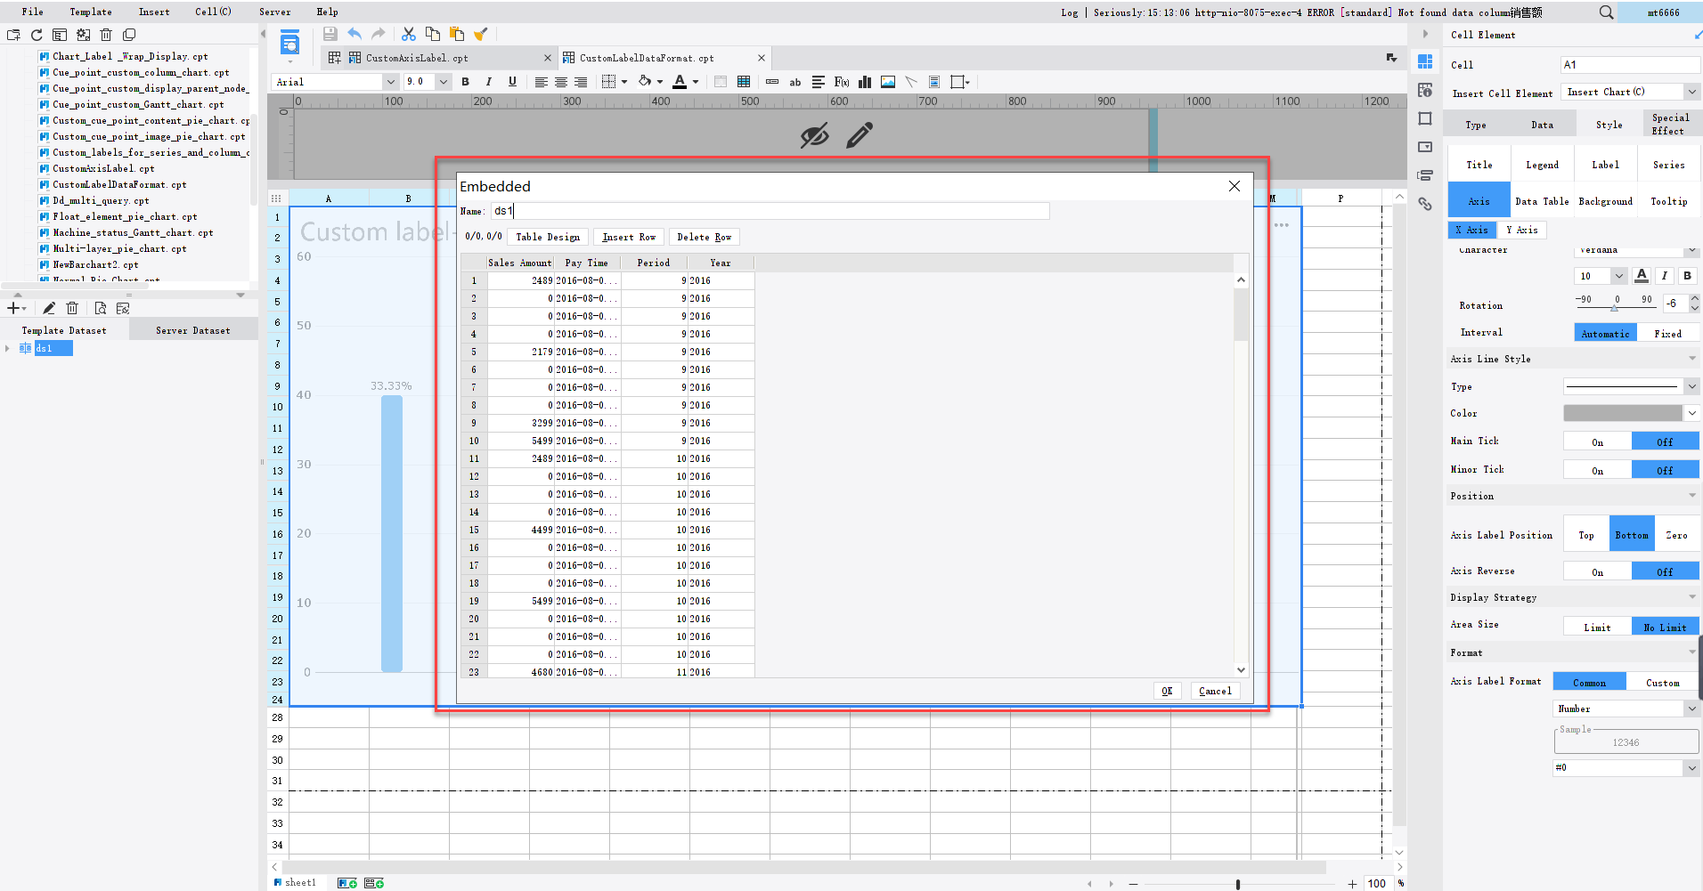Enable Axis Reverse
The height and width of the screenshot is (891, 1703).
1597,571
